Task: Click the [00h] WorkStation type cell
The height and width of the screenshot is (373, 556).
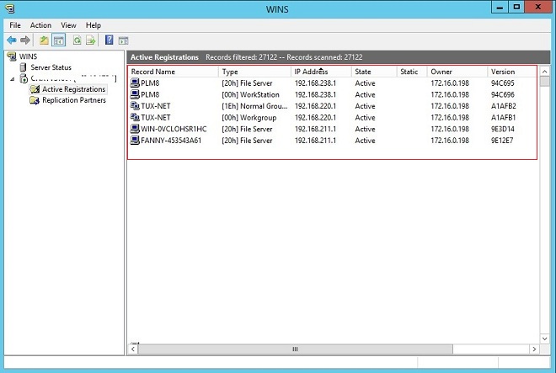Action: coord(250,94)
